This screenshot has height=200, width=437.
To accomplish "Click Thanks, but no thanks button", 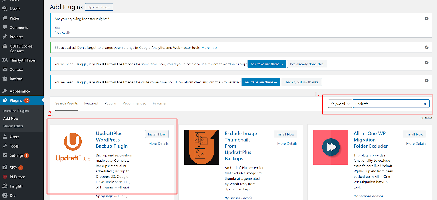I will (302, 82).
